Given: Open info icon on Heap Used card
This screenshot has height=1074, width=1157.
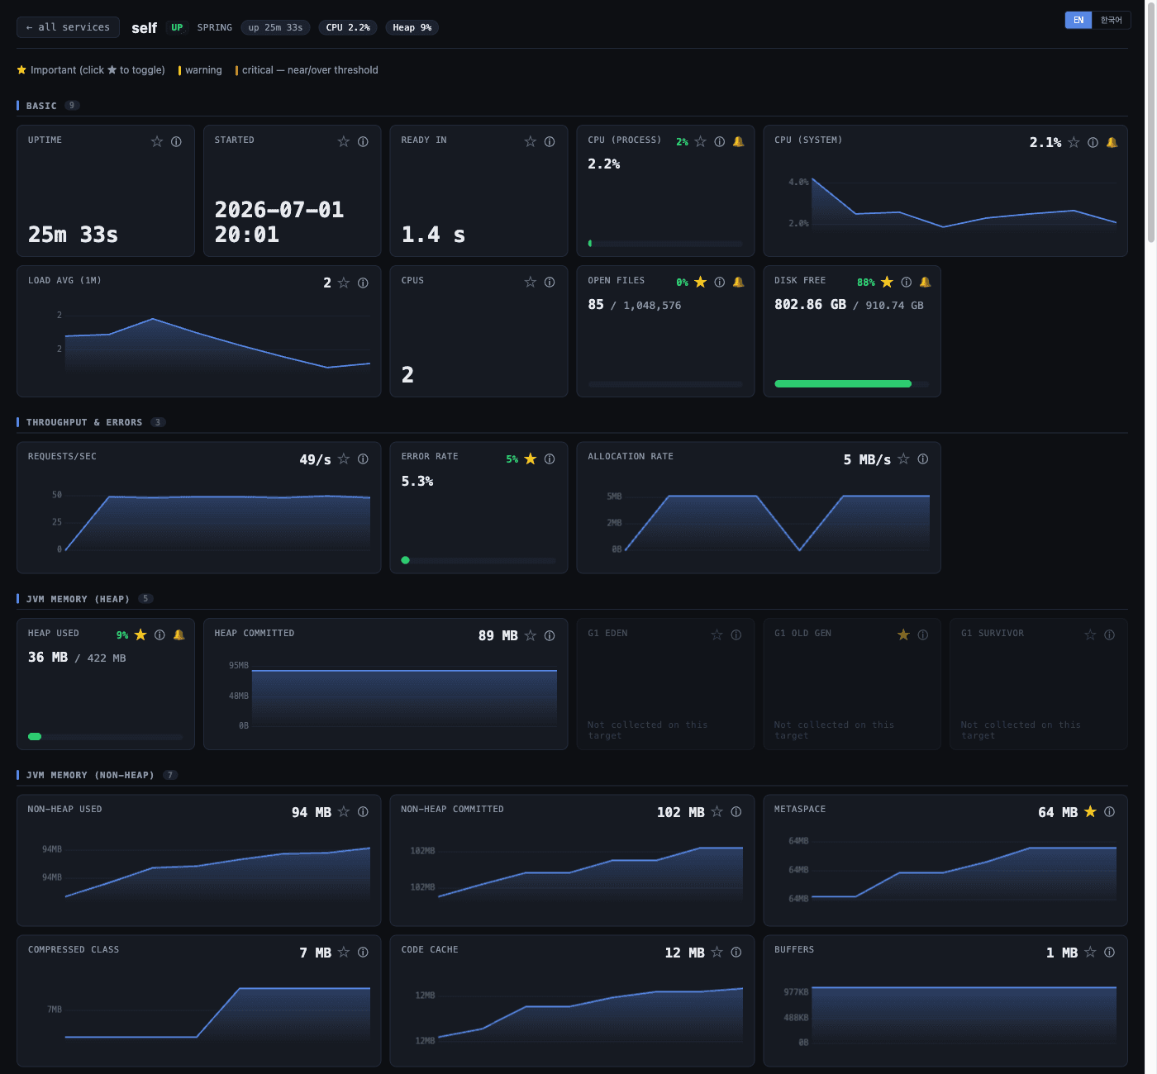Looking at the screenshot, I should [160, 634].
